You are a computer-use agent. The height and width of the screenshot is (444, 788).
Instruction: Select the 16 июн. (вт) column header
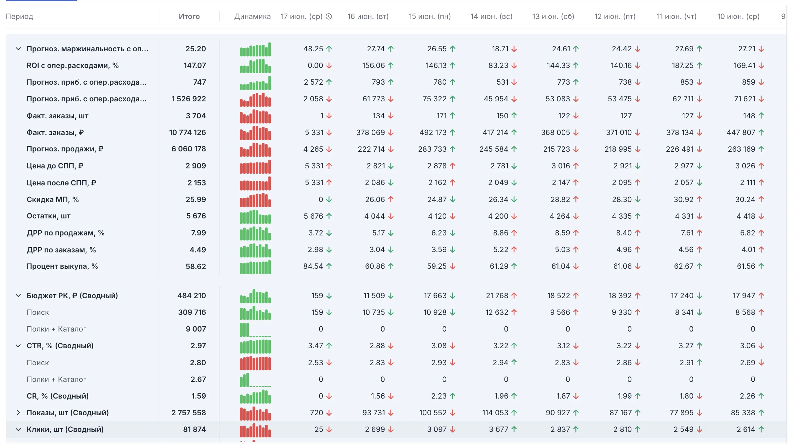tap(368, 16)
